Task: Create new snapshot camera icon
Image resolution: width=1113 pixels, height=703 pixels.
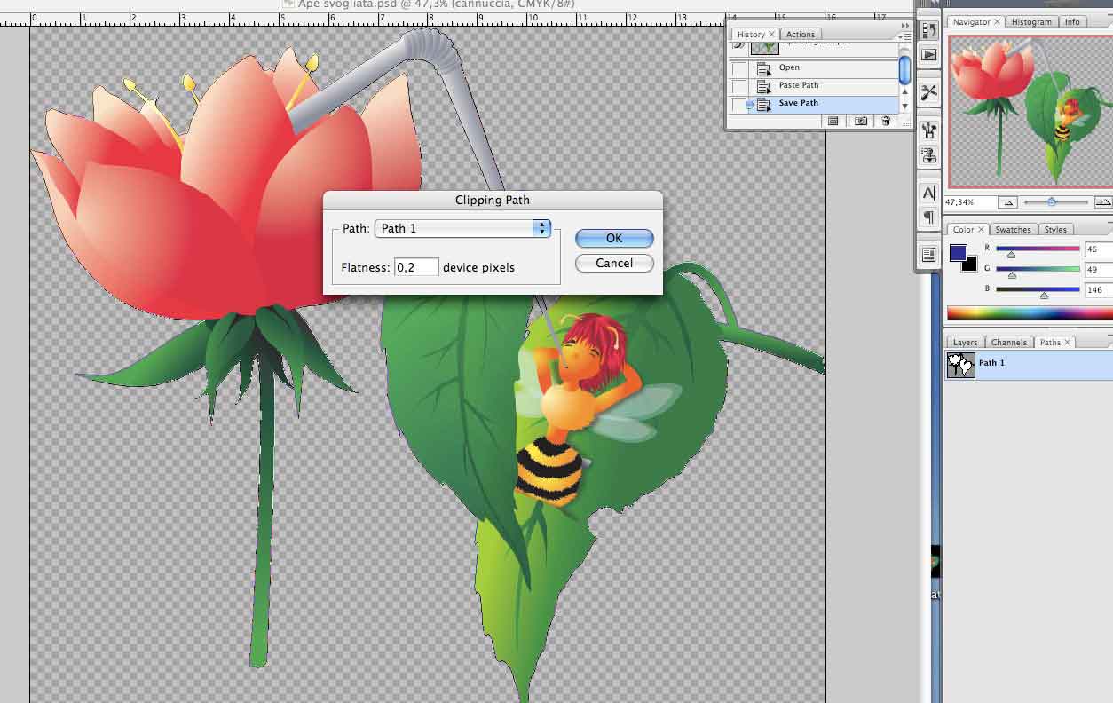Action: tap(860, 121)
